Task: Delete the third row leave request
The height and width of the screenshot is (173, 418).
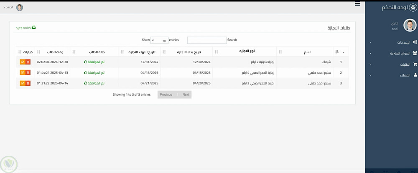Action: tap(28, 83)
